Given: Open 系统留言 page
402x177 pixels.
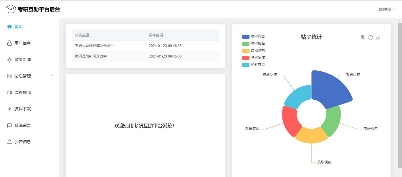Looking at the screenshot, I should [30, 125].
